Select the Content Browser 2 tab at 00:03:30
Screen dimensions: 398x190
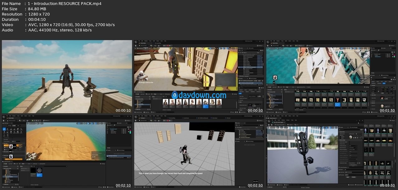(276, 118)
